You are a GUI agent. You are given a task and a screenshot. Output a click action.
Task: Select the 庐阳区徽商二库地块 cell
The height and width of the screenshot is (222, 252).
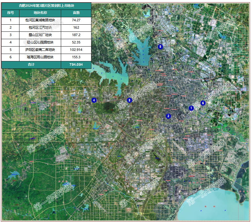(40, 50)
